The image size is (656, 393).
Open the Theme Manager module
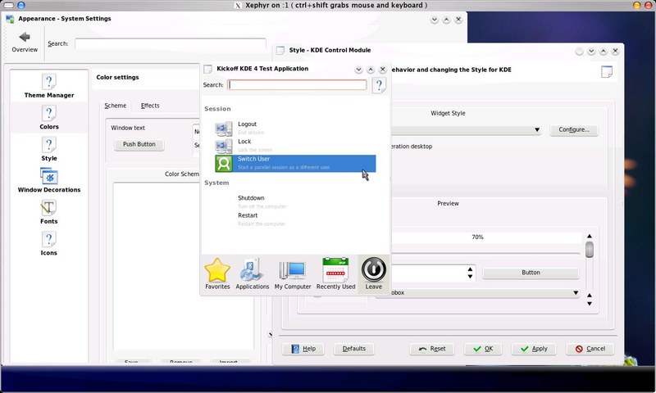[48, 86]
